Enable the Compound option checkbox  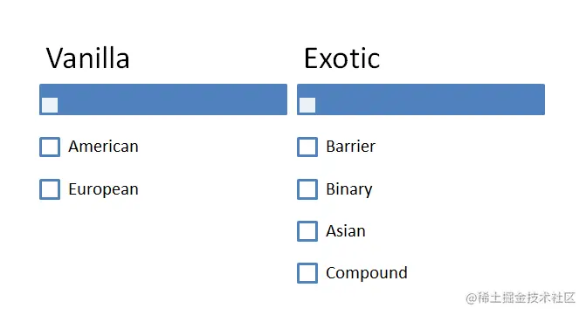click(x=307, y=273)
